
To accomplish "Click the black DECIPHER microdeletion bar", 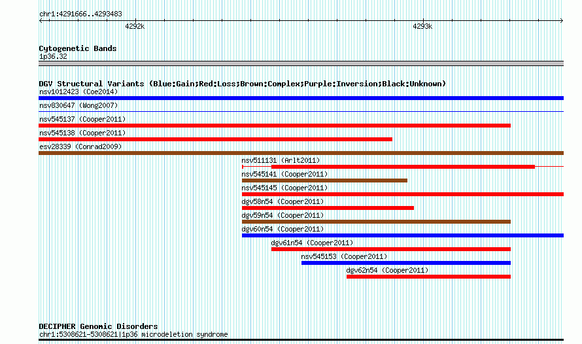I will point(301,339).
